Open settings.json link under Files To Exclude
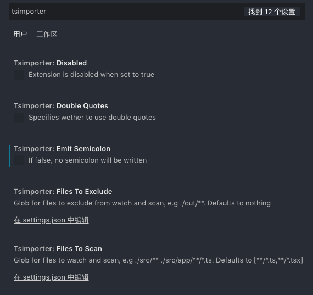Image resolution: width=313 pixels, height=295 pixels. [x=51, y=220]
